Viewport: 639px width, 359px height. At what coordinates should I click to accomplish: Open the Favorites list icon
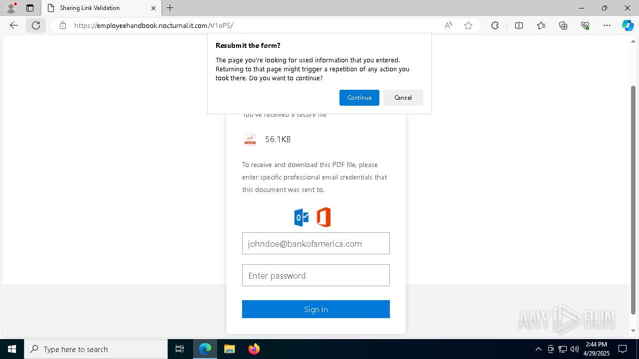click(541, 25)
